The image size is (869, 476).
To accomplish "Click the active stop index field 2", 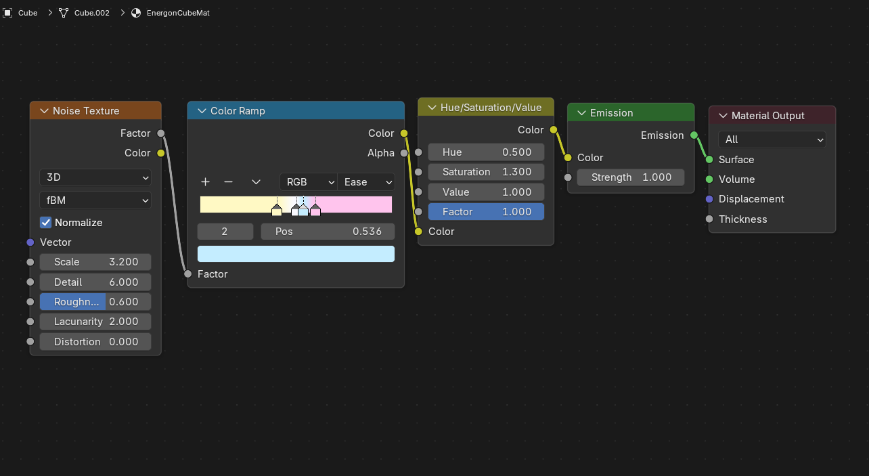I will (x=225, y=232).
